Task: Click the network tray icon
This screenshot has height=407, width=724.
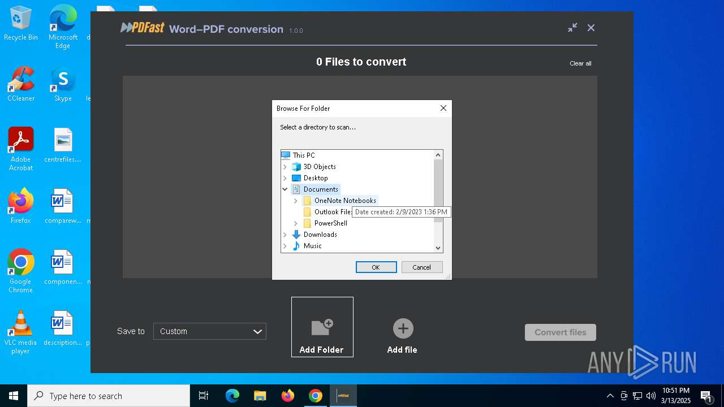Action: (637, 396)
